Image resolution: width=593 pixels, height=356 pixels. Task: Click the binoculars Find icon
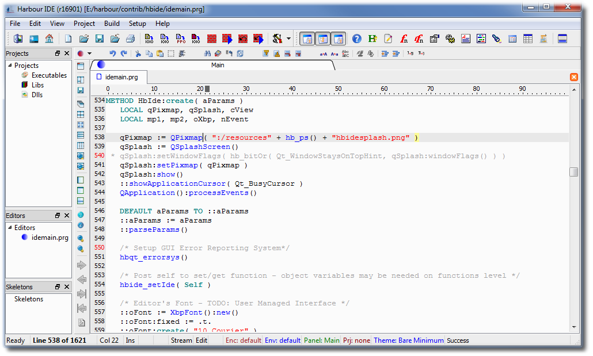click(x=208, y=53)
